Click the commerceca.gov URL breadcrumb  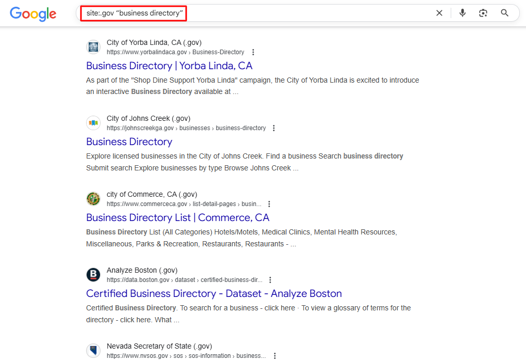tap(184, 204)
